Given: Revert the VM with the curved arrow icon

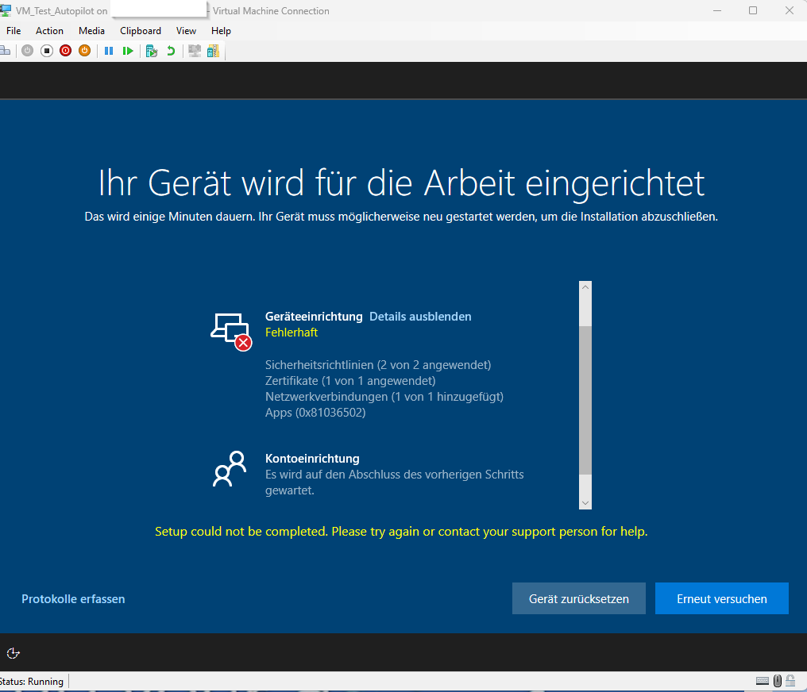Looking at the screenshot, I should 171,50.
